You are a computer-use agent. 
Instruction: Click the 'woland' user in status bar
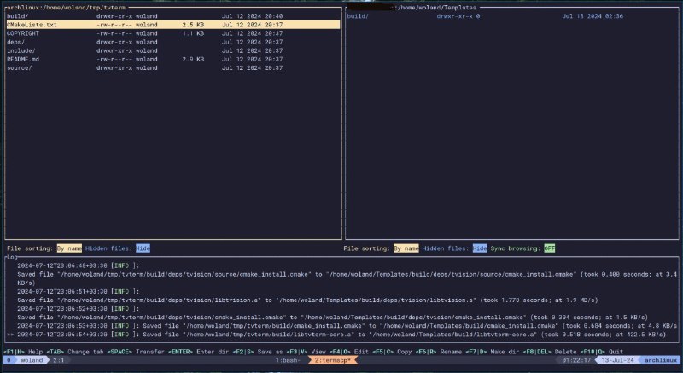click(x=32, y=360)
